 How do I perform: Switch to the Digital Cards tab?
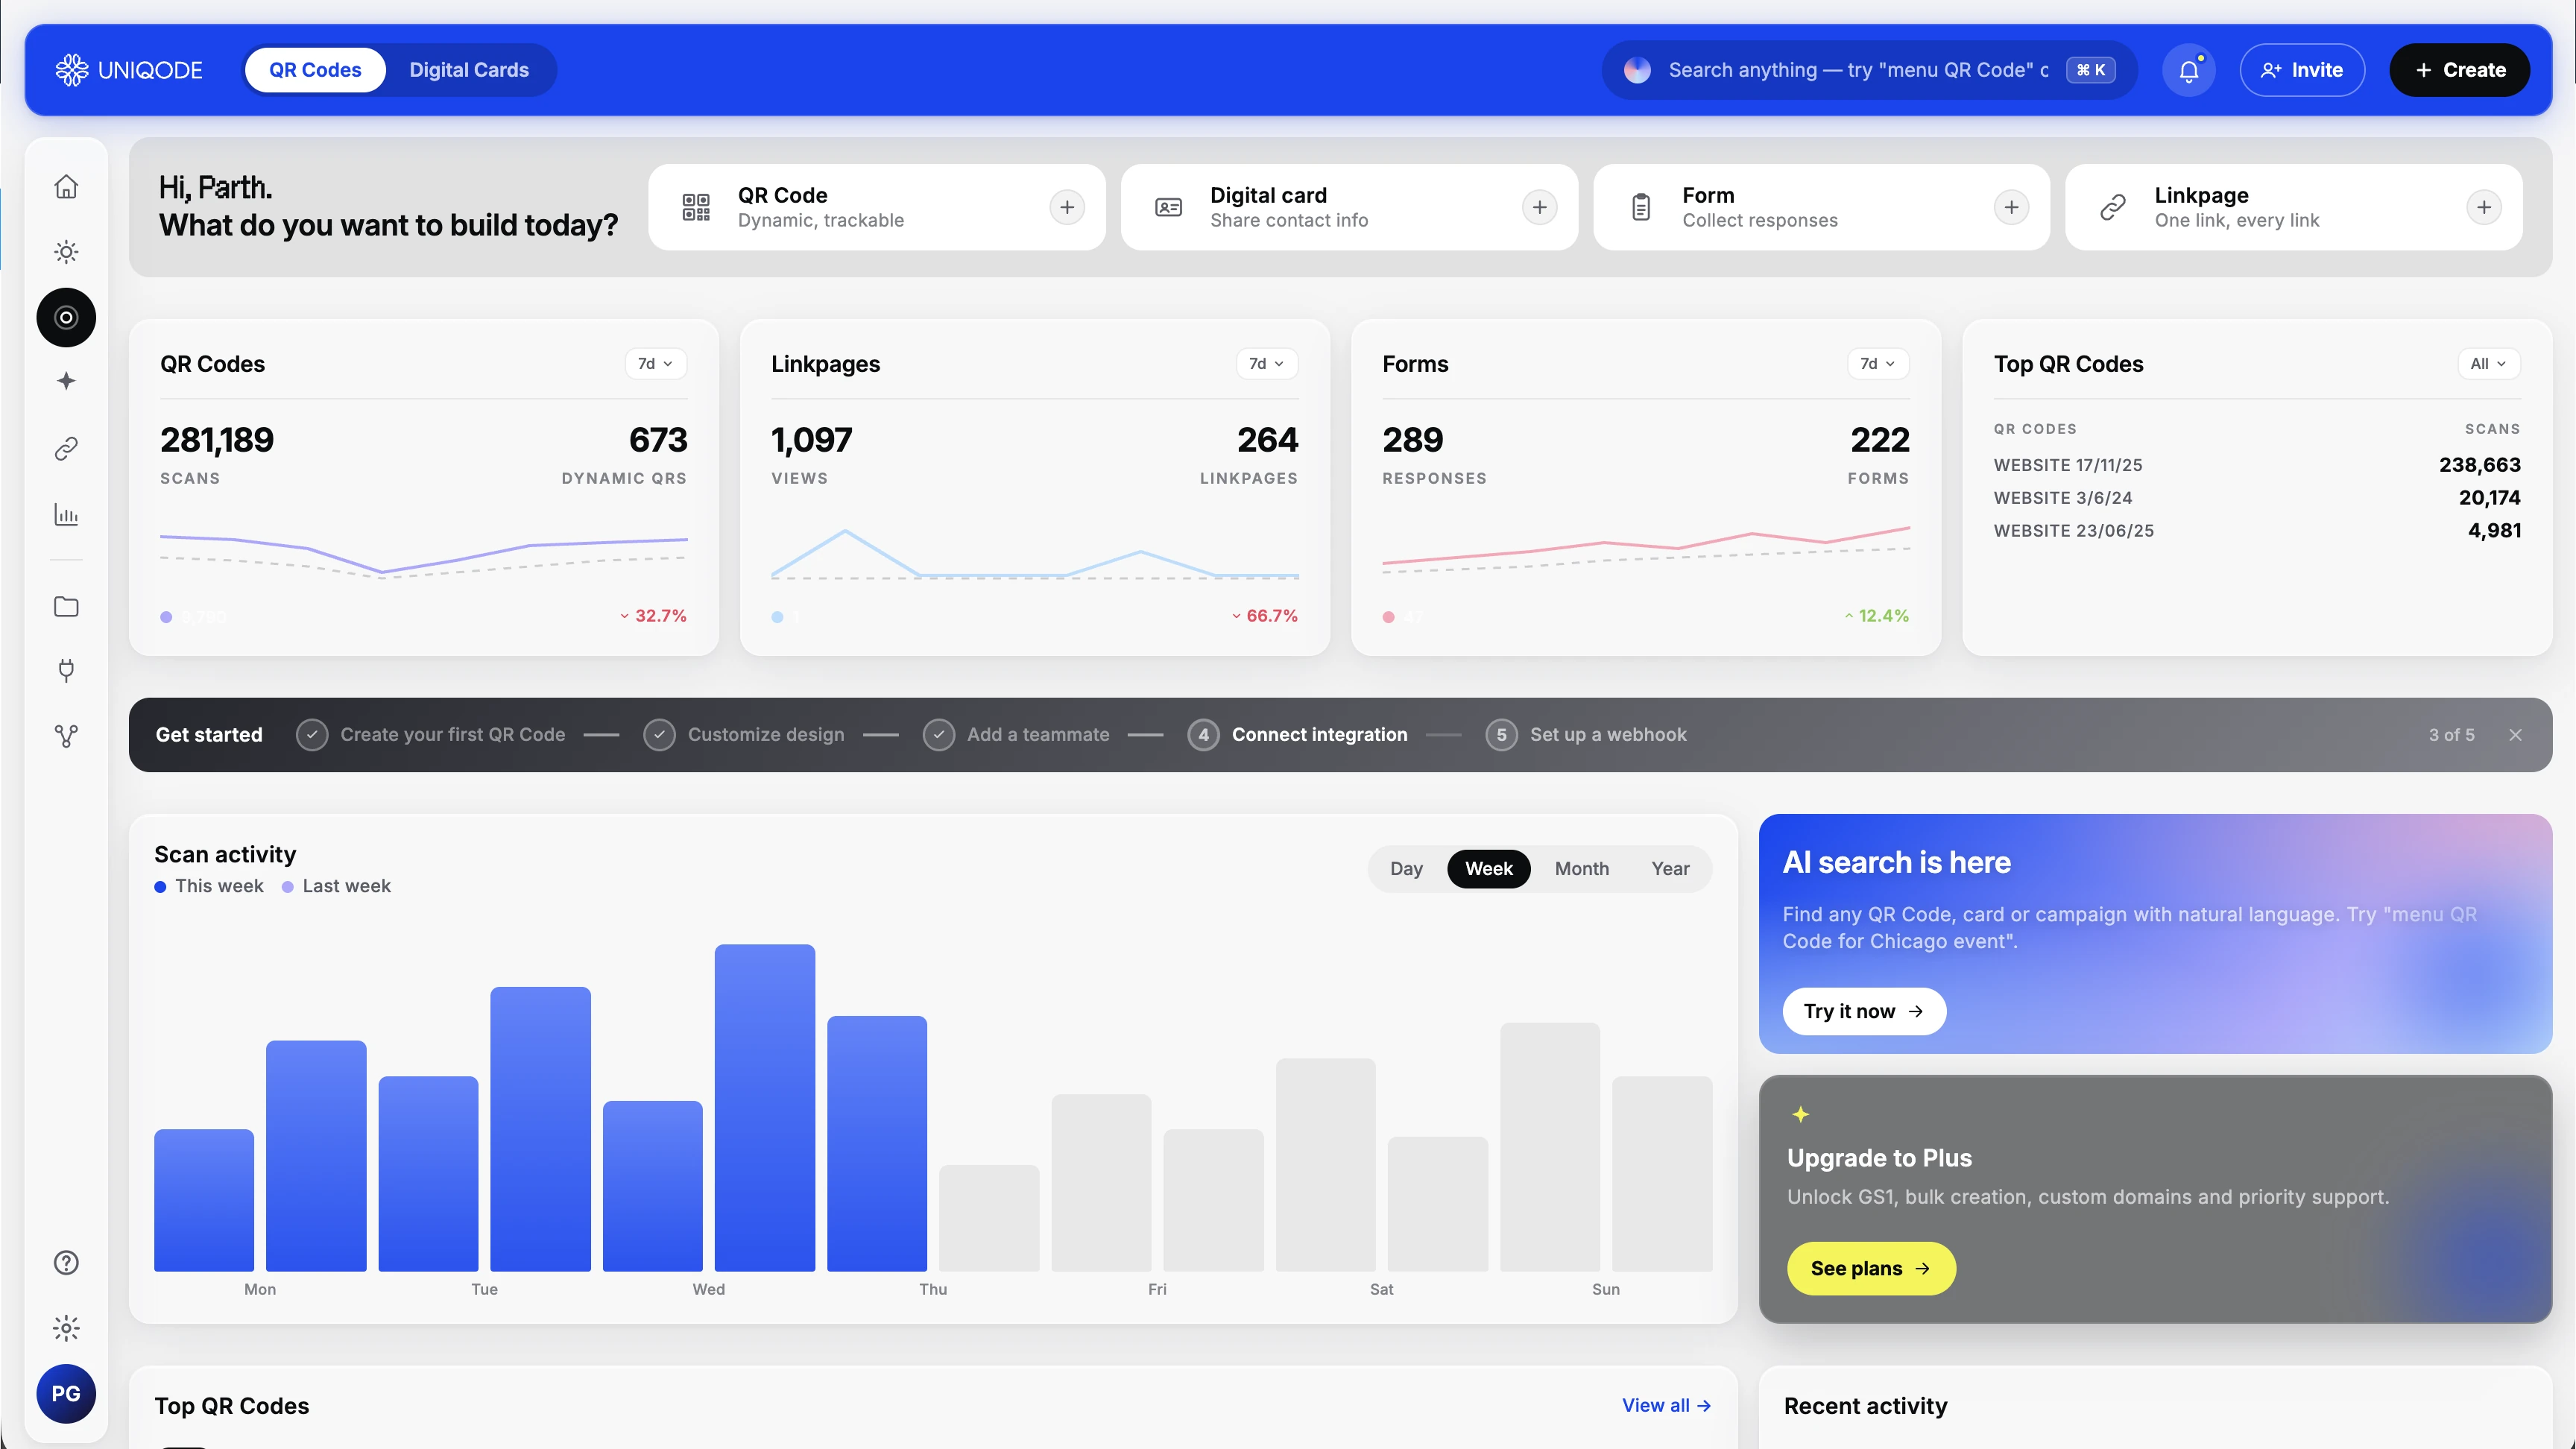click(x=469, y=70)
